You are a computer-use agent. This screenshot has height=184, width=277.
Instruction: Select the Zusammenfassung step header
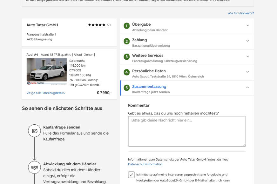pyautogui.click(x=187, y=88)
